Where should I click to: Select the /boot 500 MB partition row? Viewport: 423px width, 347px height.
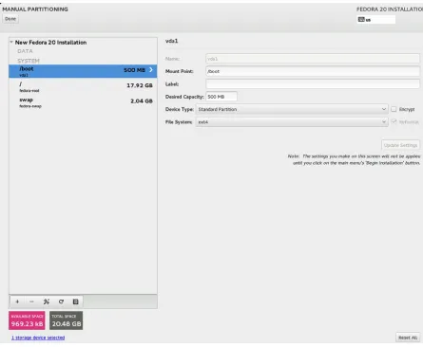tap(83, 71)
